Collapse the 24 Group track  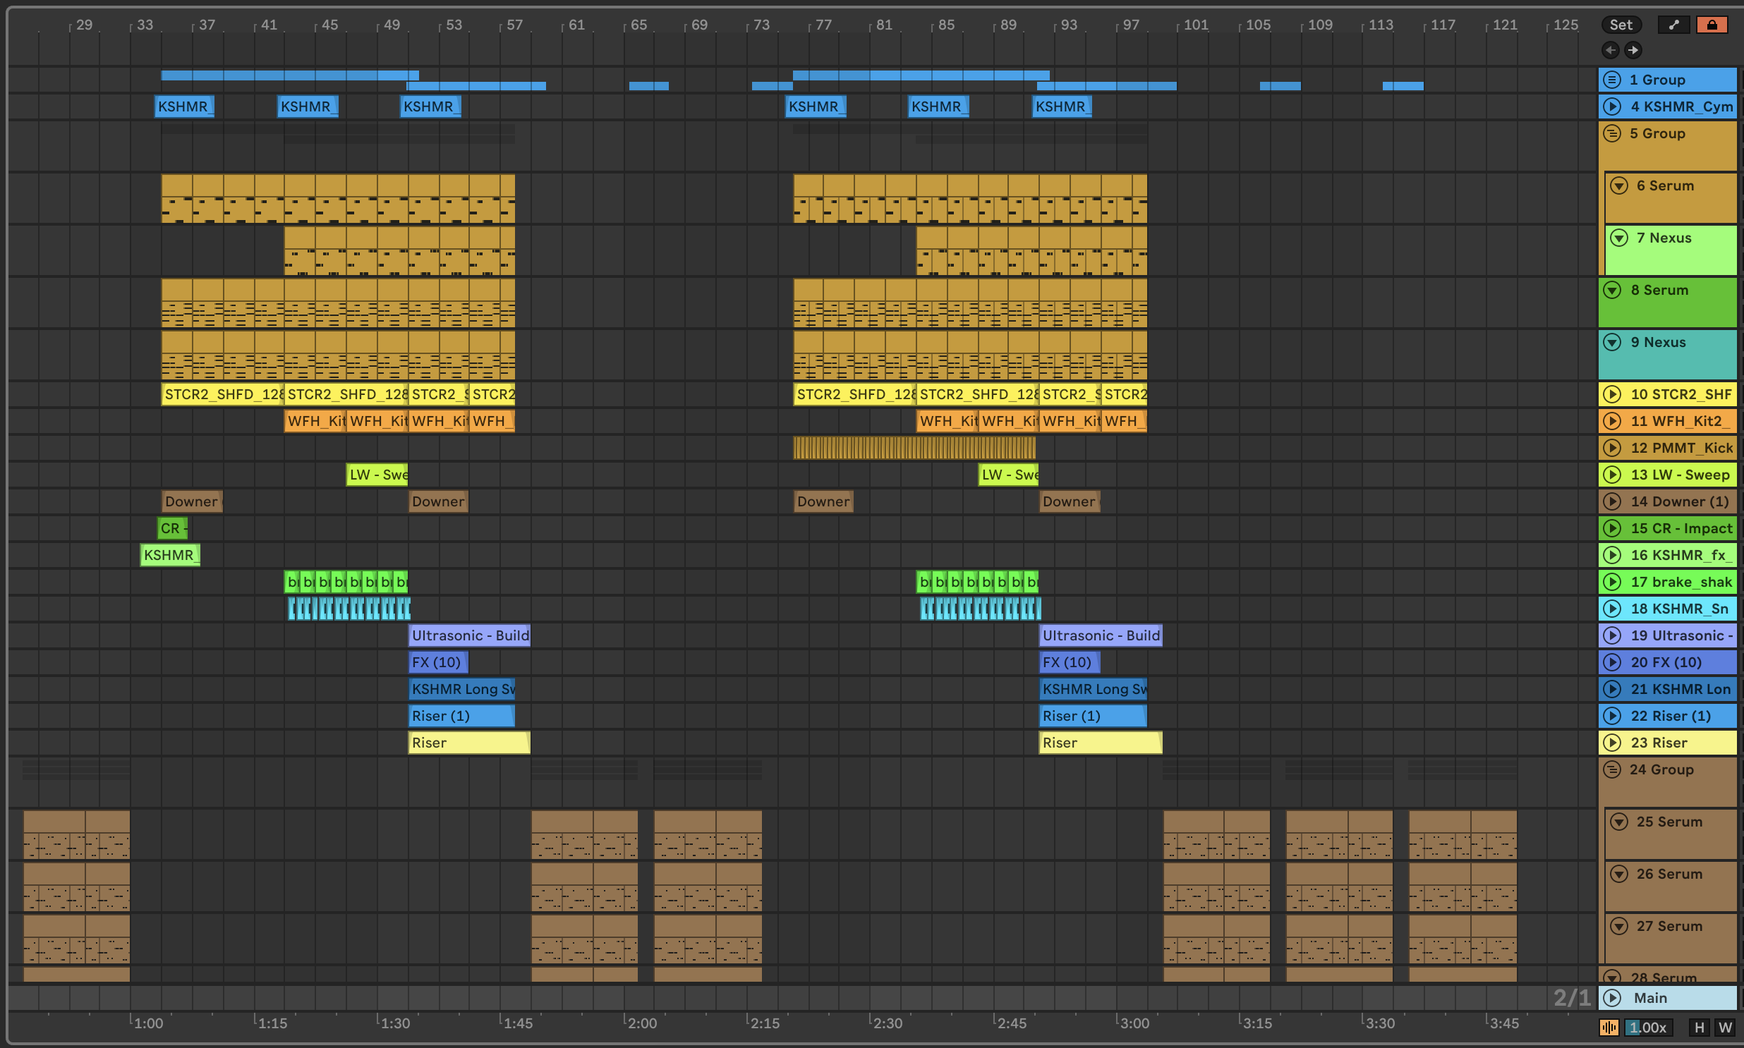tap(1612, 769)
